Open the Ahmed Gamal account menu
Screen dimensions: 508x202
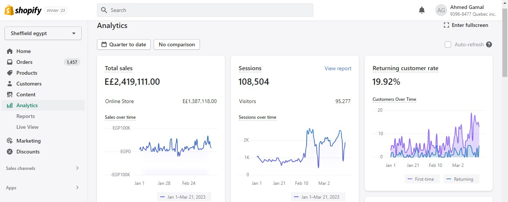(x=466, y=10)
